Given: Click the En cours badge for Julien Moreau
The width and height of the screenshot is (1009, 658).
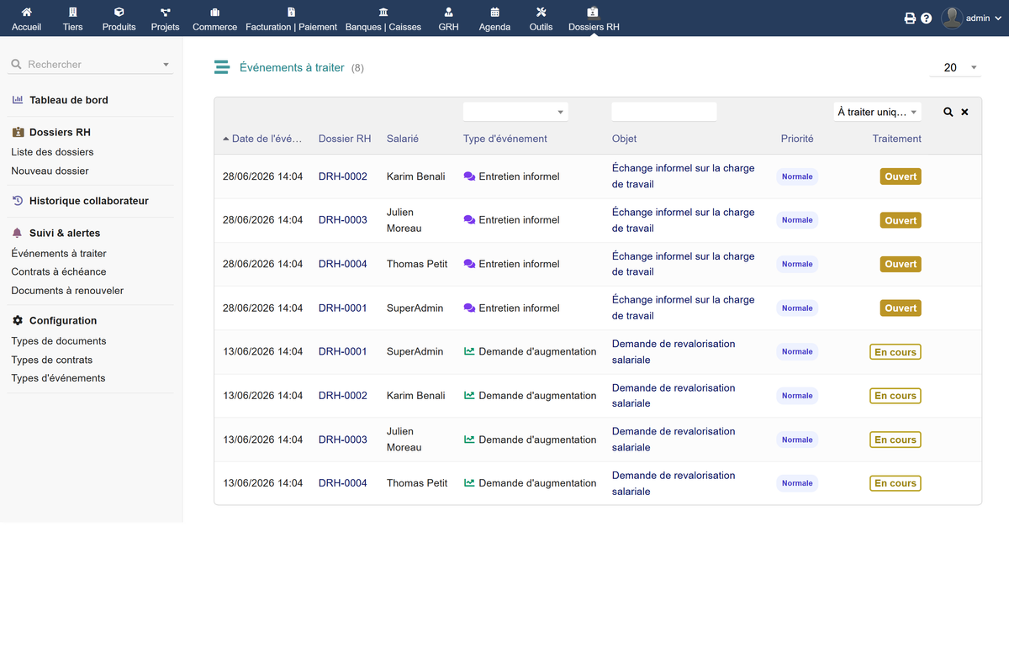Looking at the screenshot, I should point(895,440).
